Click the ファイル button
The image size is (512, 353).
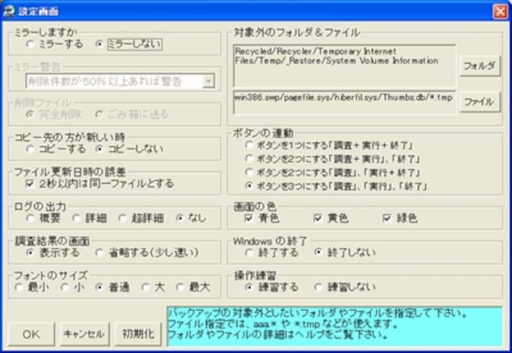point(479,102)
